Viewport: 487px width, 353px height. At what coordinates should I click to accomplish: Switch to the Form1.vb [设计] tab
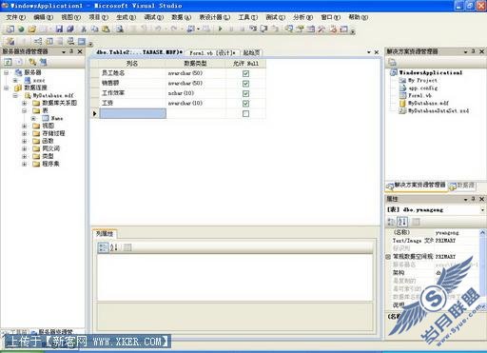(x=212, y=52)
